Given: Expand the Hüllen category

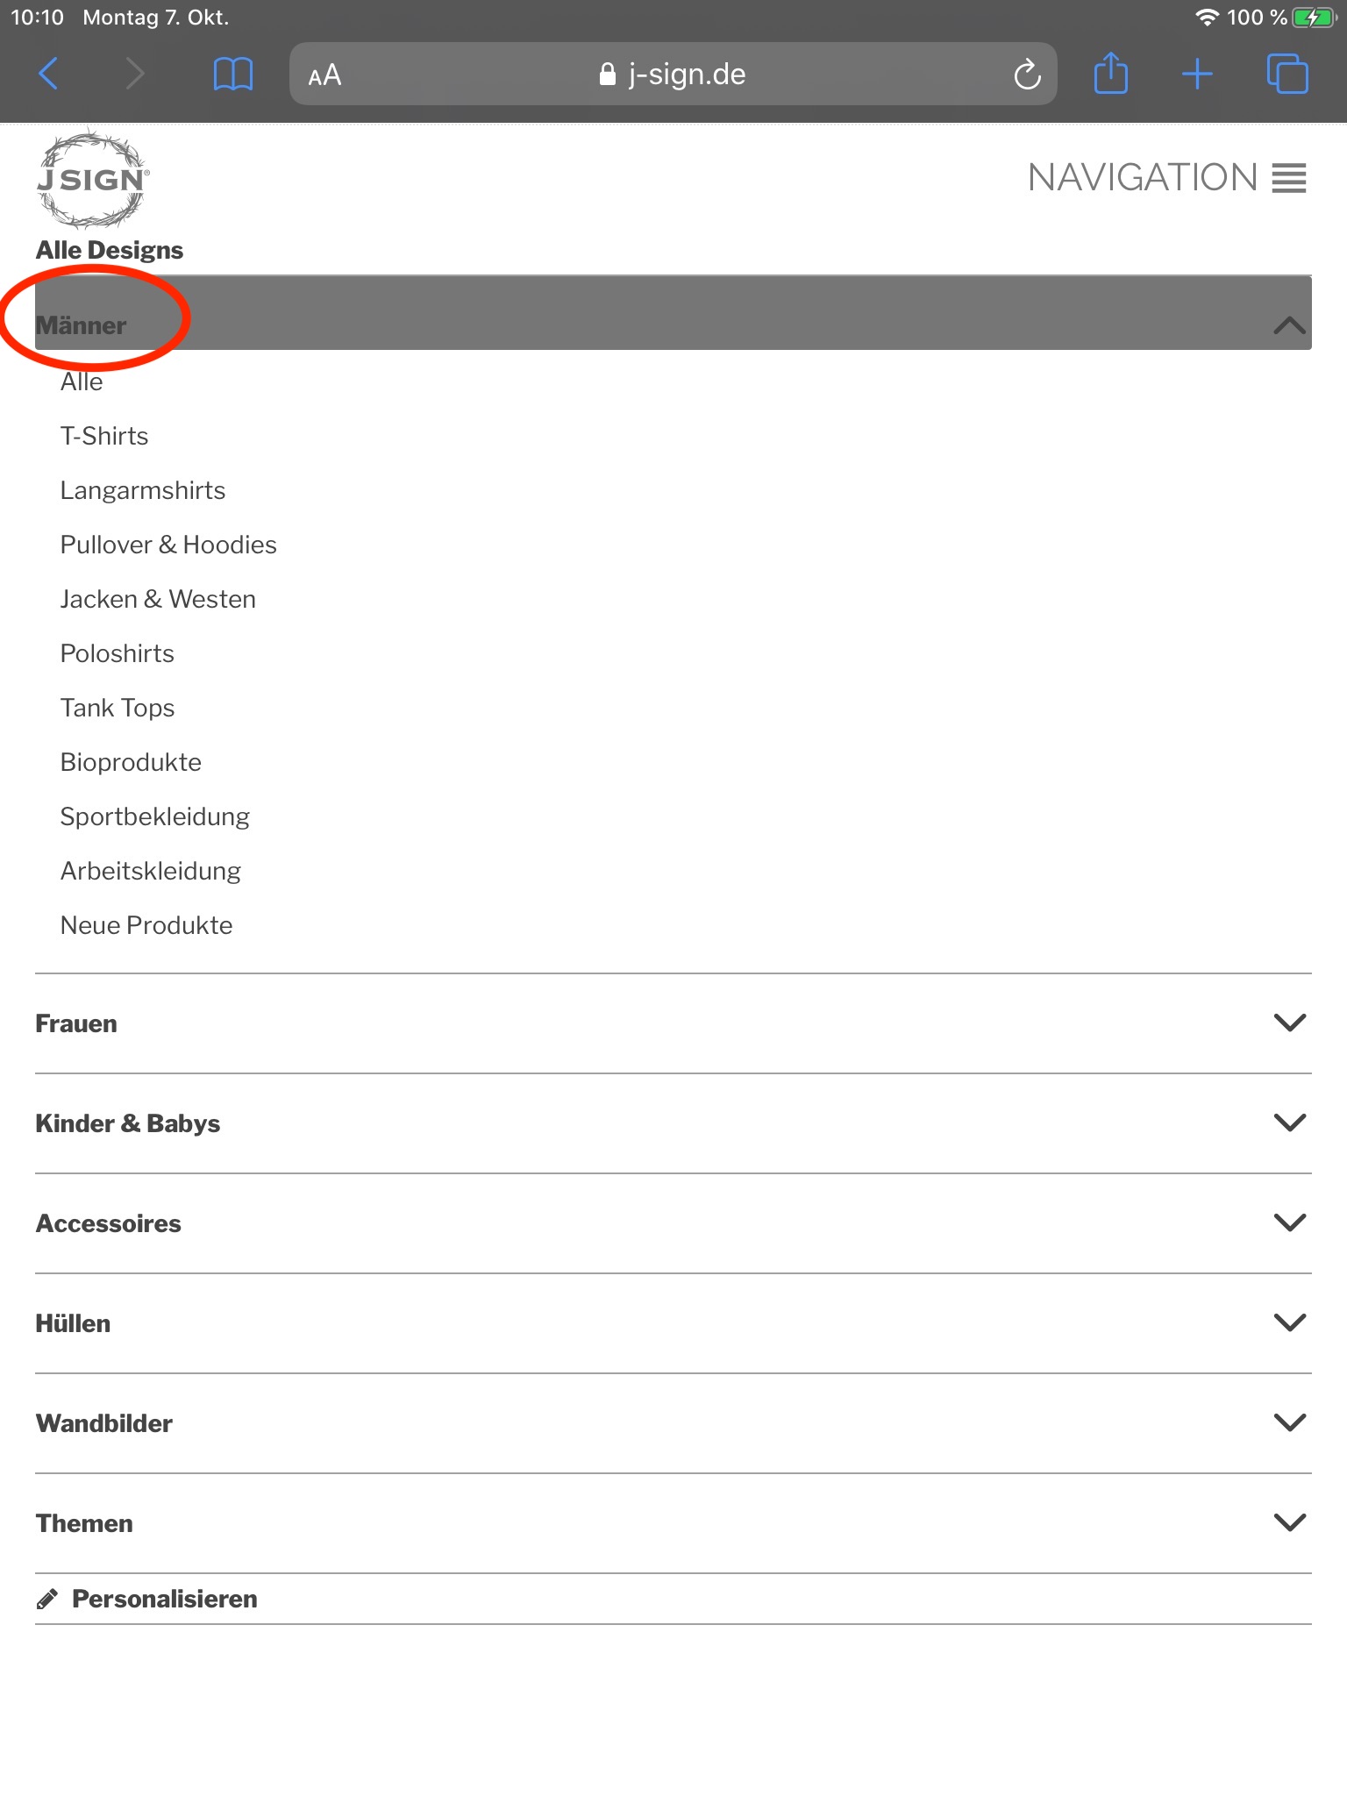Looking at the screenshot, I should pyautogui.click(x=1289, y=1322).
